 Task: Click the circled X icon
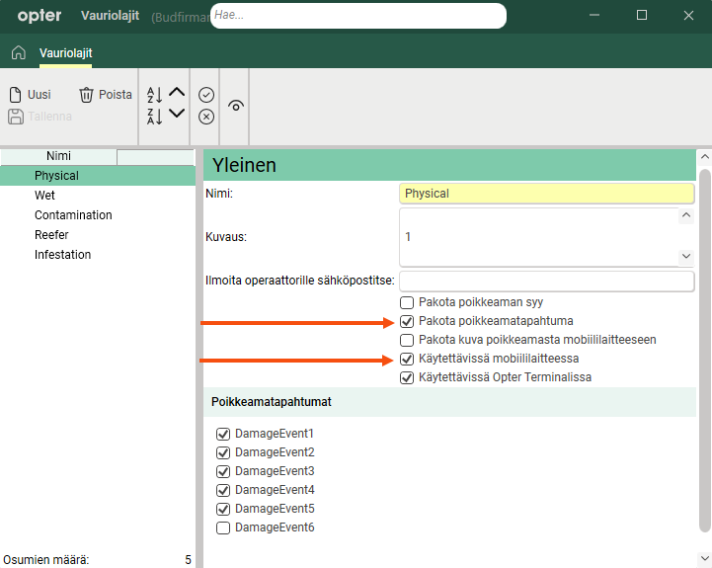206,117
